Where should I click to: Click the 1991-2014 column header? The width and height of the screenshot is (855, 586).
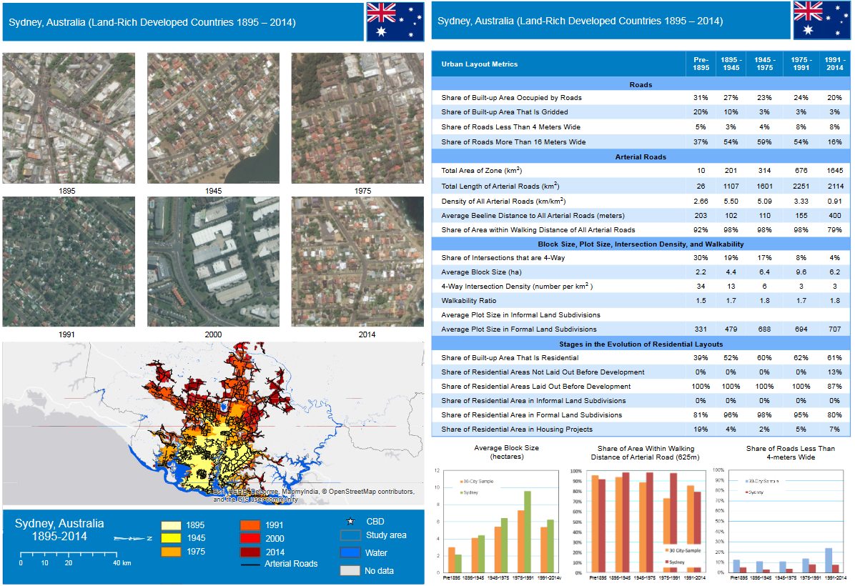(x=832, y=64)
